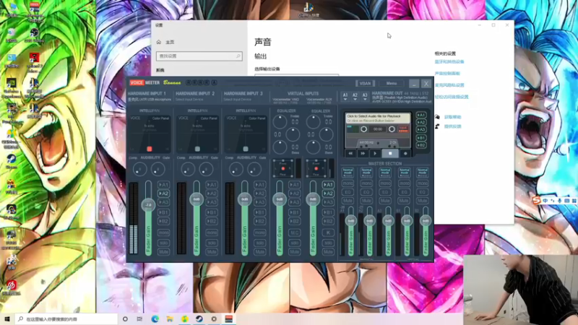Click the A1 master bus fader knob

tap(351, 221)
